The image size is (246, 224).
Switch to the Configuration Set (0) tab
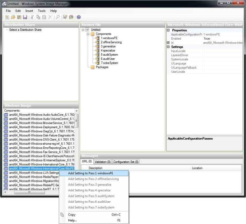pyautogui.click(x=126, y=162)
